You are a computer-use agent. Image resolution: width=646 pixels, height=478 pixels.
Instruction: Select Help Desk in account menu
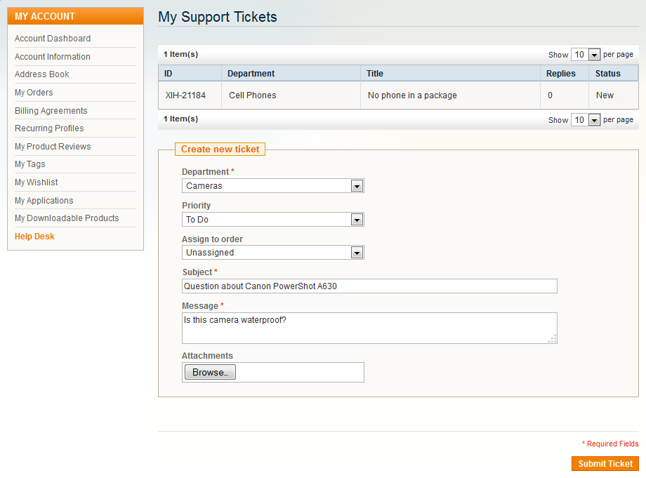point(34,237)
